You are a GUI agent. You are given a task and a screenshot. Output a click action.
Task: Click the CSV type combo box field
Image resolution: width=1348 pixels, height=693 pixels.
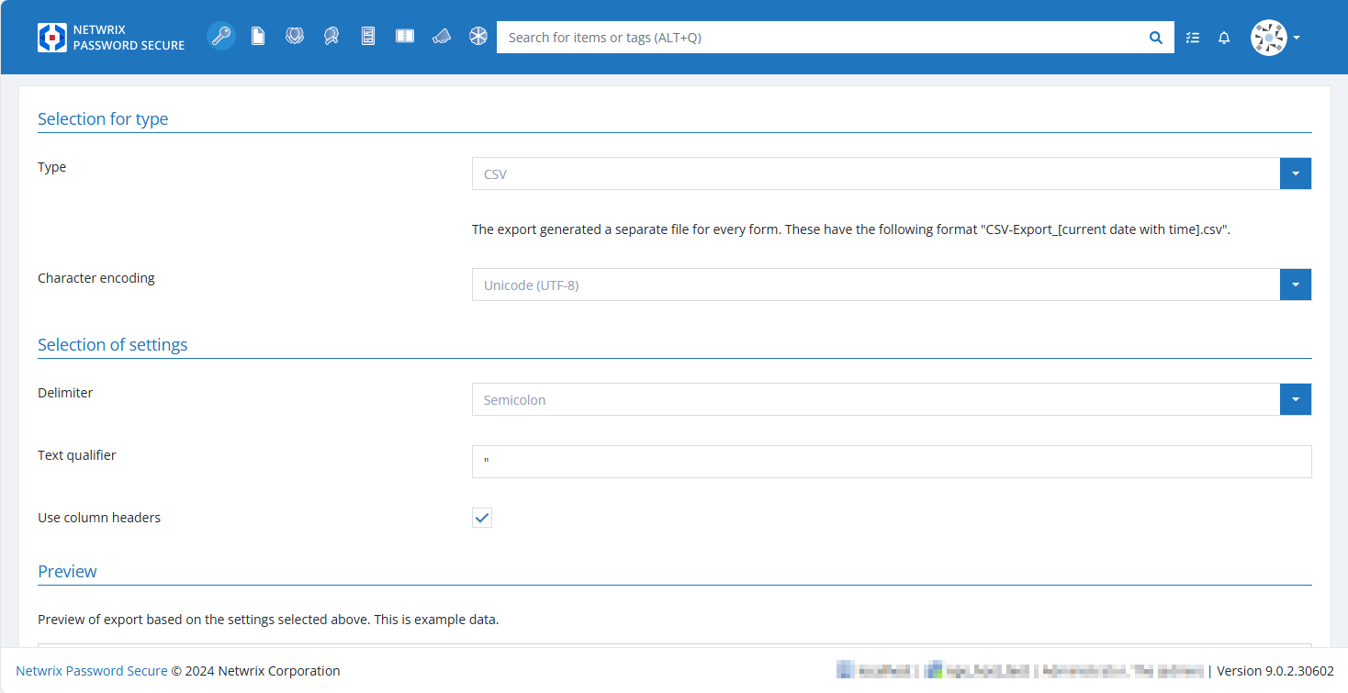[876, 173]
